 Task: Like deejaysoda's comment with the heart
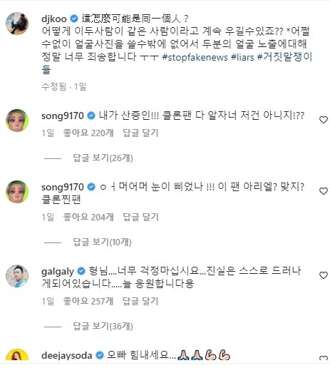click(x=324, y=358)
